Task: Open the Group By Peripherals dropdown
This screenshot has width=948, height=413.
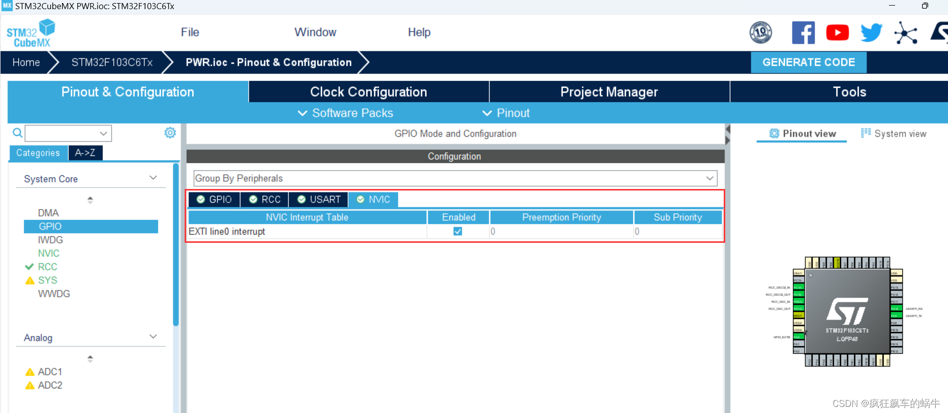Action: coord(455,178)
